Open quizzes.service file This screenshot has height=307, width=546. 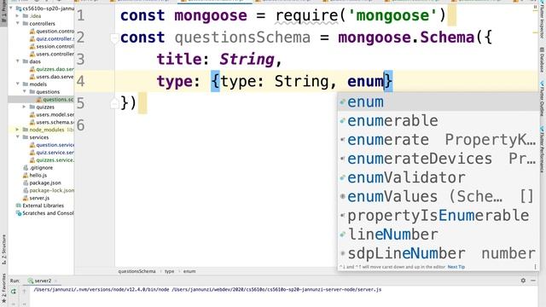pyautogui.click(x=52, y=160)
